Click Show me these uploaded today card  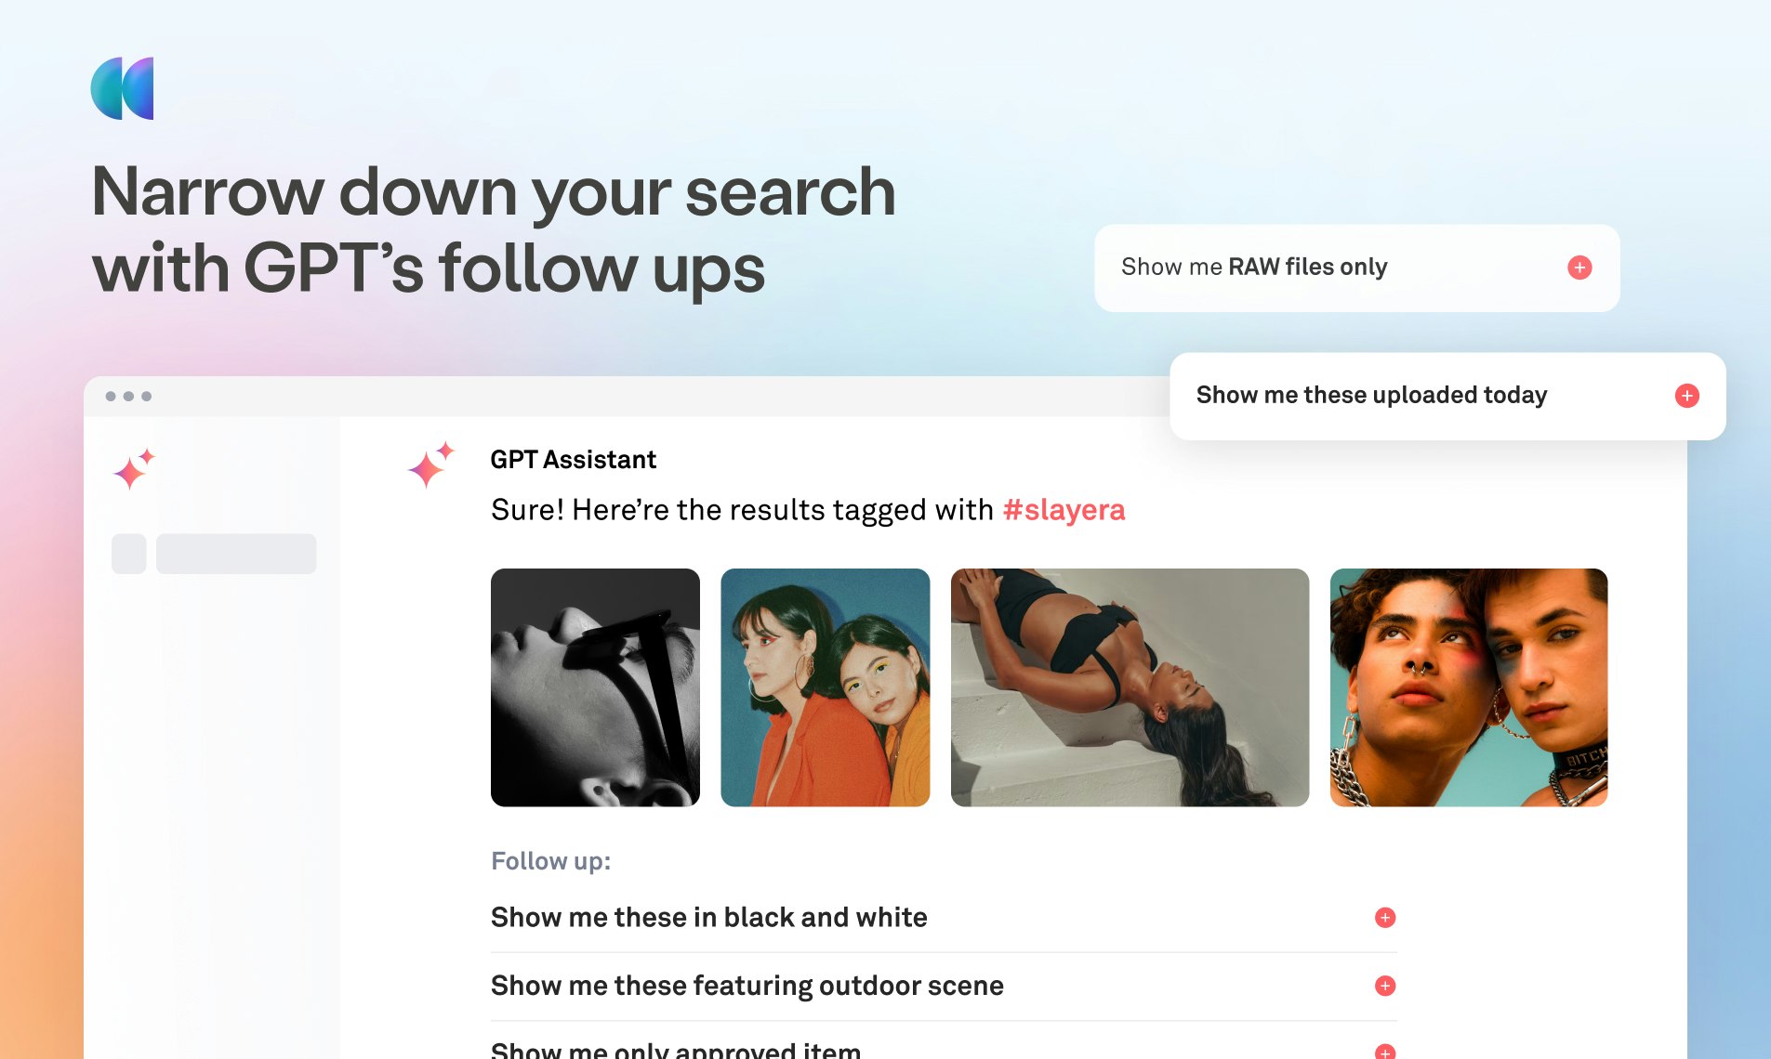click(x=1447, y=396)
